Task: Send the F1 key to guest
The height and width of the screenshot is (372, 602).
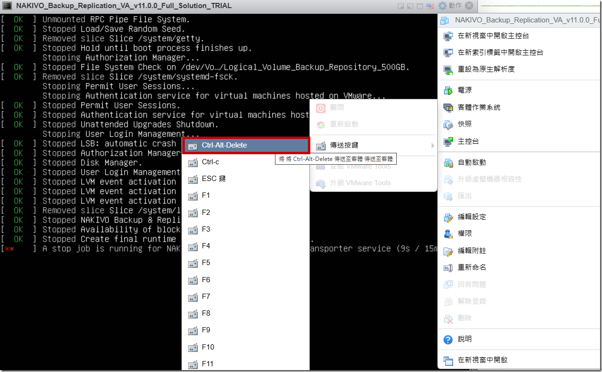Action: 246,195
